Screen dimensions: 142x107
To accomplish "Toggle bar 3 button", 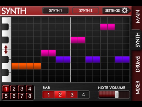I will 72,95.
